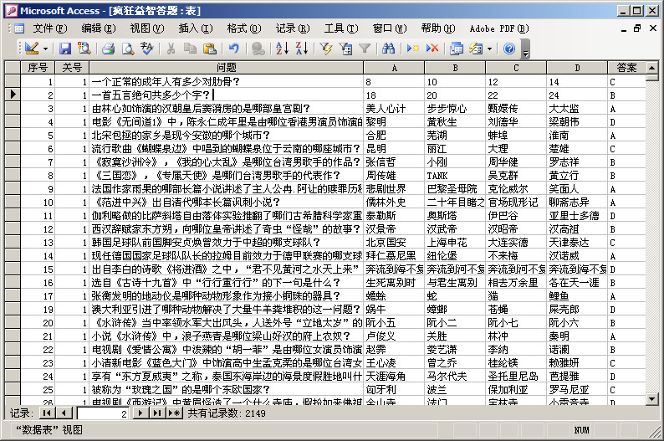664x441 pixels.
Task: Click the Filter By Form icon
Action: [345, 49]
